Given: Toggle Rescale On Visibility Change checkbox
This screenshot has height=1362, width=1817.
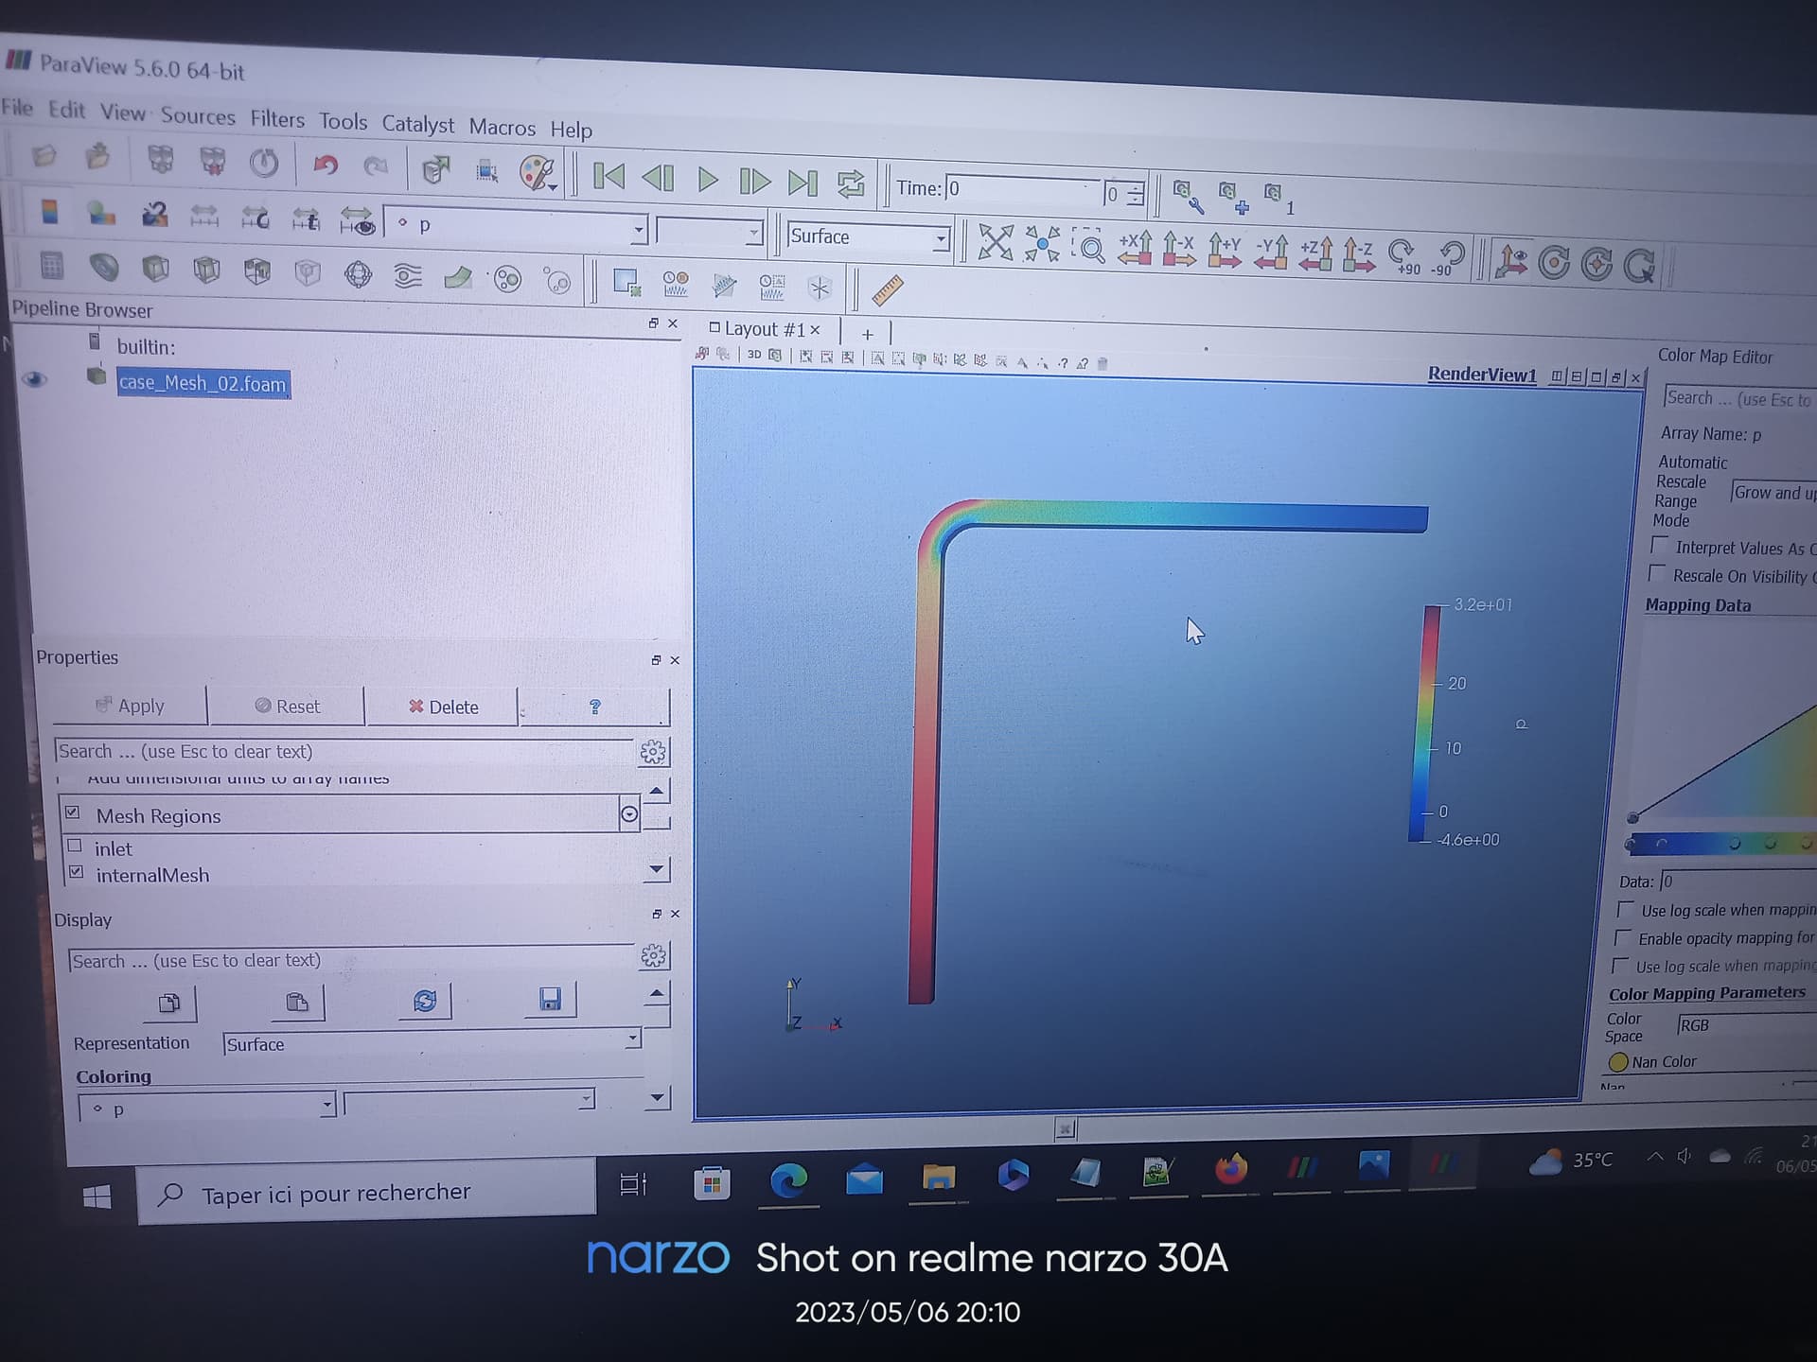Looking at the screenshot, I should 1657,574.
